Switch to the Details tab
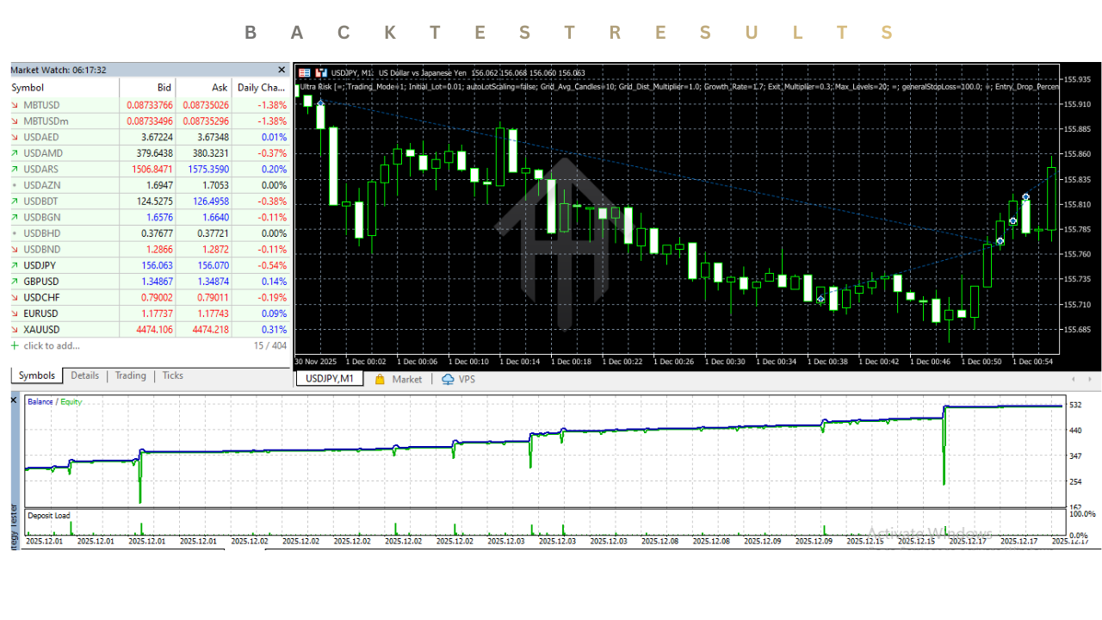The width and height of the screenshot is (1102, 620). coord(84,375)
